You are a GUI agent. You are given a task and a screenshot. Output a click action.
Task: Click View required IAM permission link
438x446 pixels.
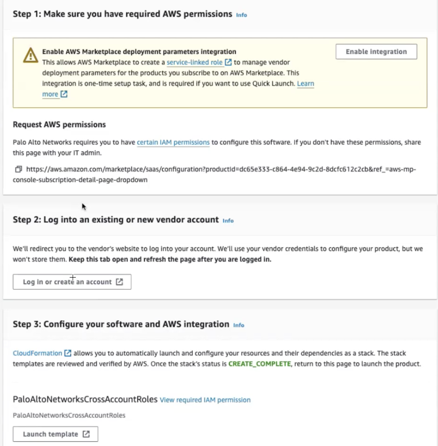click(205, 400)
